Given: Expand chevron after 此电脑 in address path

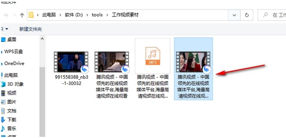Looking at the screenshot, I should click(x=61, y=15).
